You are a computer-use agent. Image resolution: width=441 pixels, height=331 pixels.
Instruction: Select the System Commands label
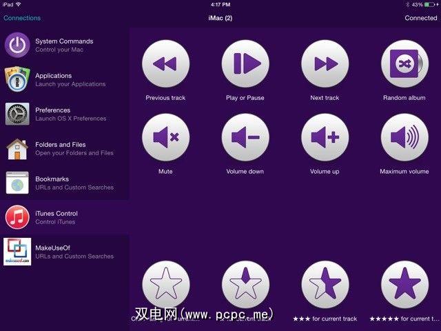coord(64,41)
